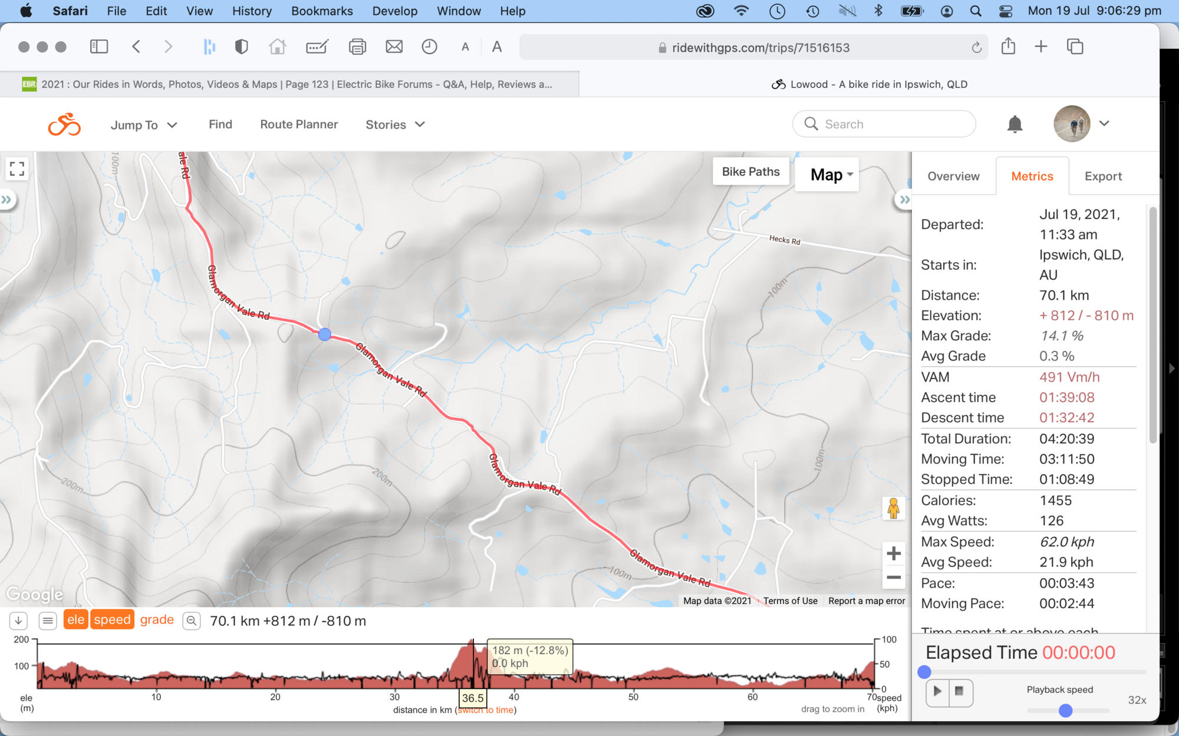Expand the Jump To dropdown

tap(144, 125)
